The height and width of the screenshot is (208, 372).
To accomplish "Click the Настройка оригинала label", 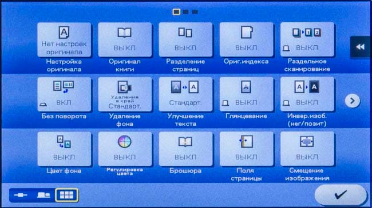I will tap(64, 65).
